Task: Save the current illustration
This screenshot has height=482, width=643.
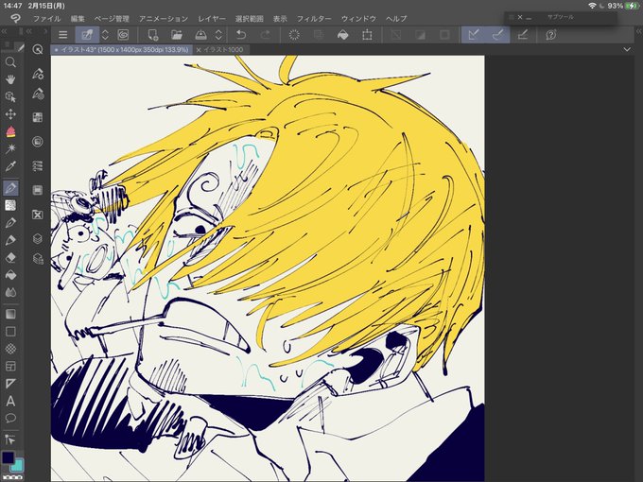Action: [200, 35]
